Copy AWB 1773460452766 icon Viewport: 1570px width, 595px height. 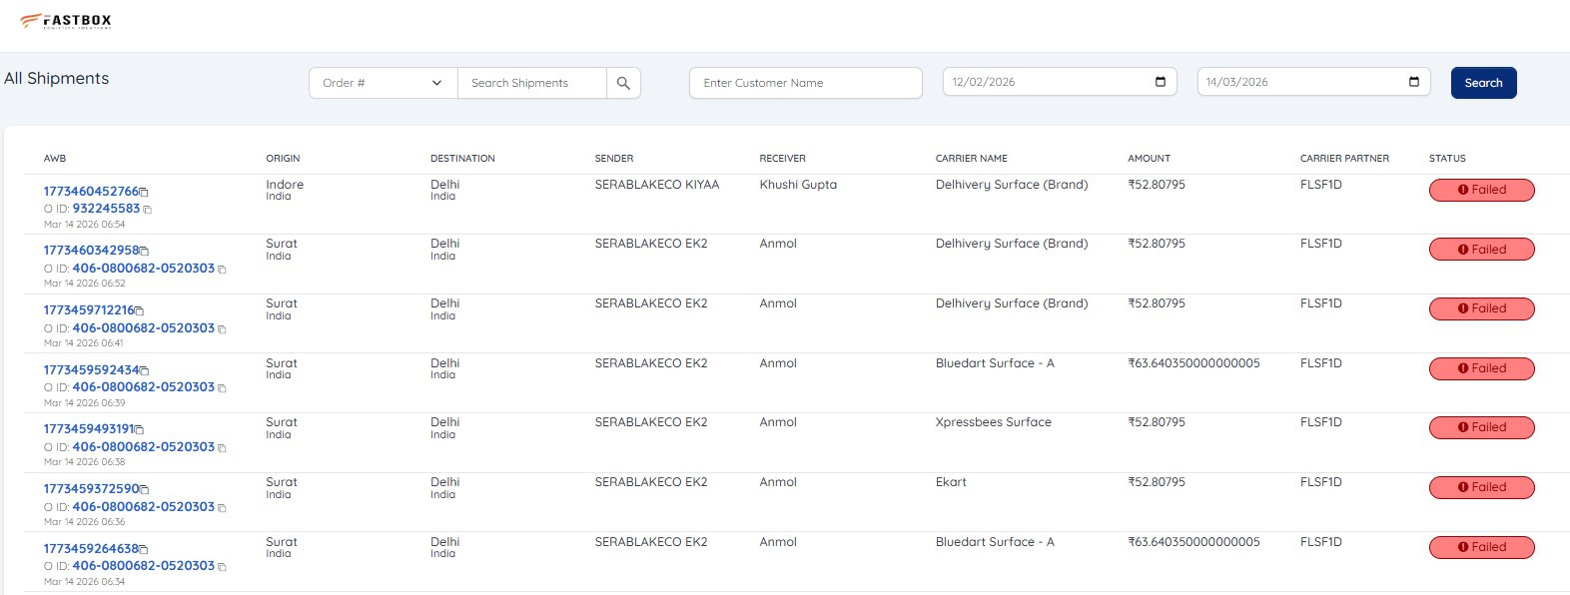coord(144,192)
